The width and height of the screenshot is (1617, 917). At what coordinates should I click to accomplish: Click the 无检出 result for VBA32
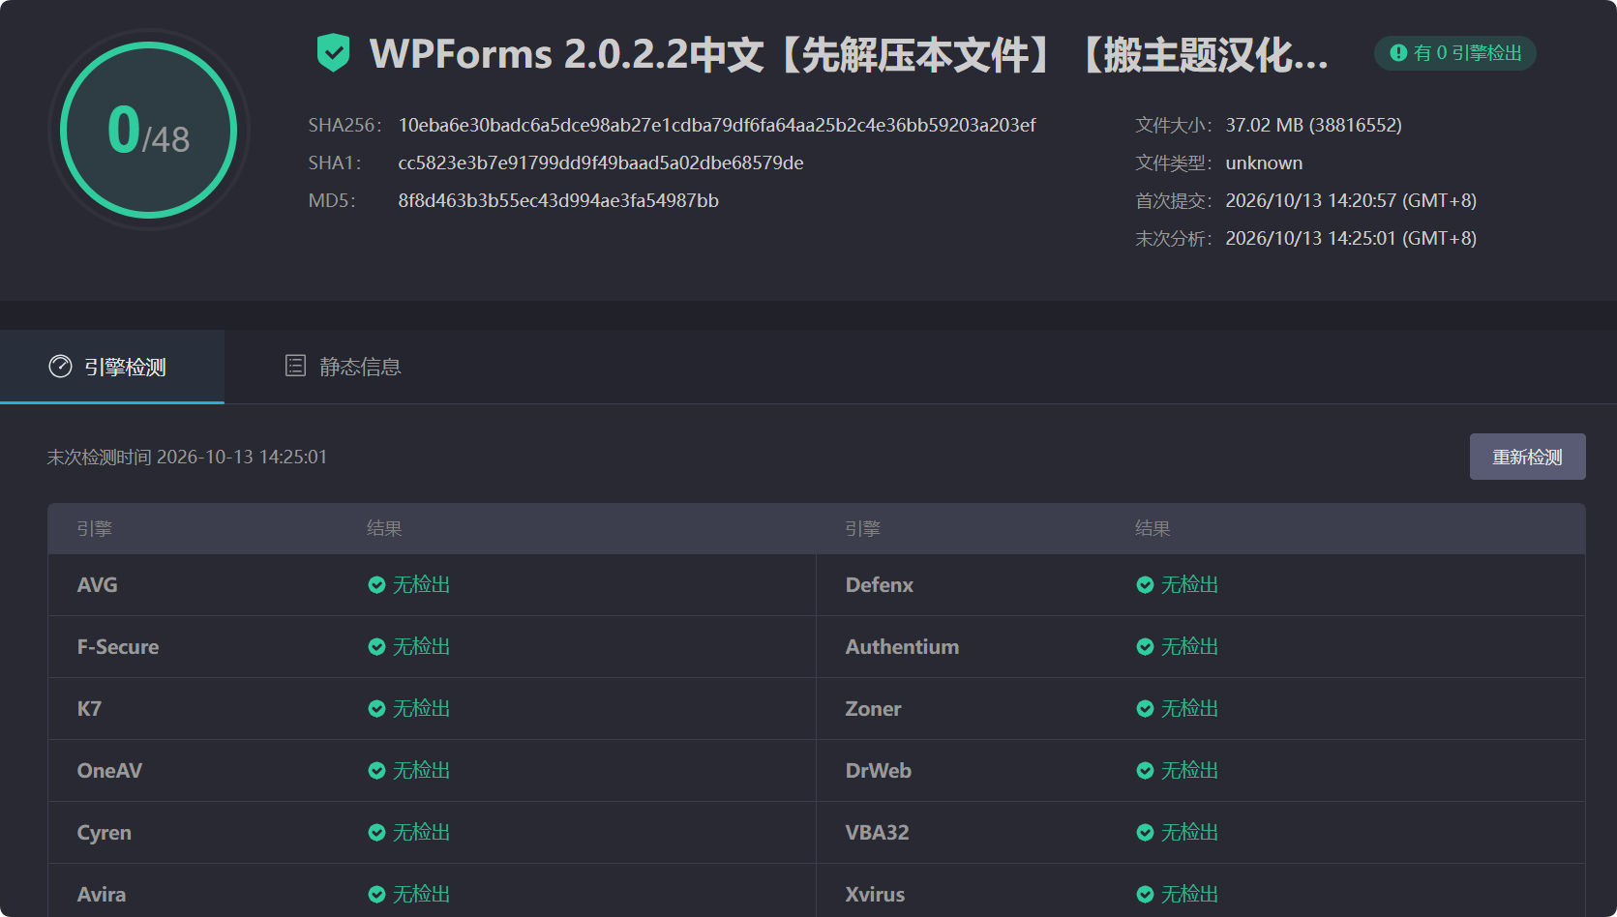click(x=1189, y=833)
